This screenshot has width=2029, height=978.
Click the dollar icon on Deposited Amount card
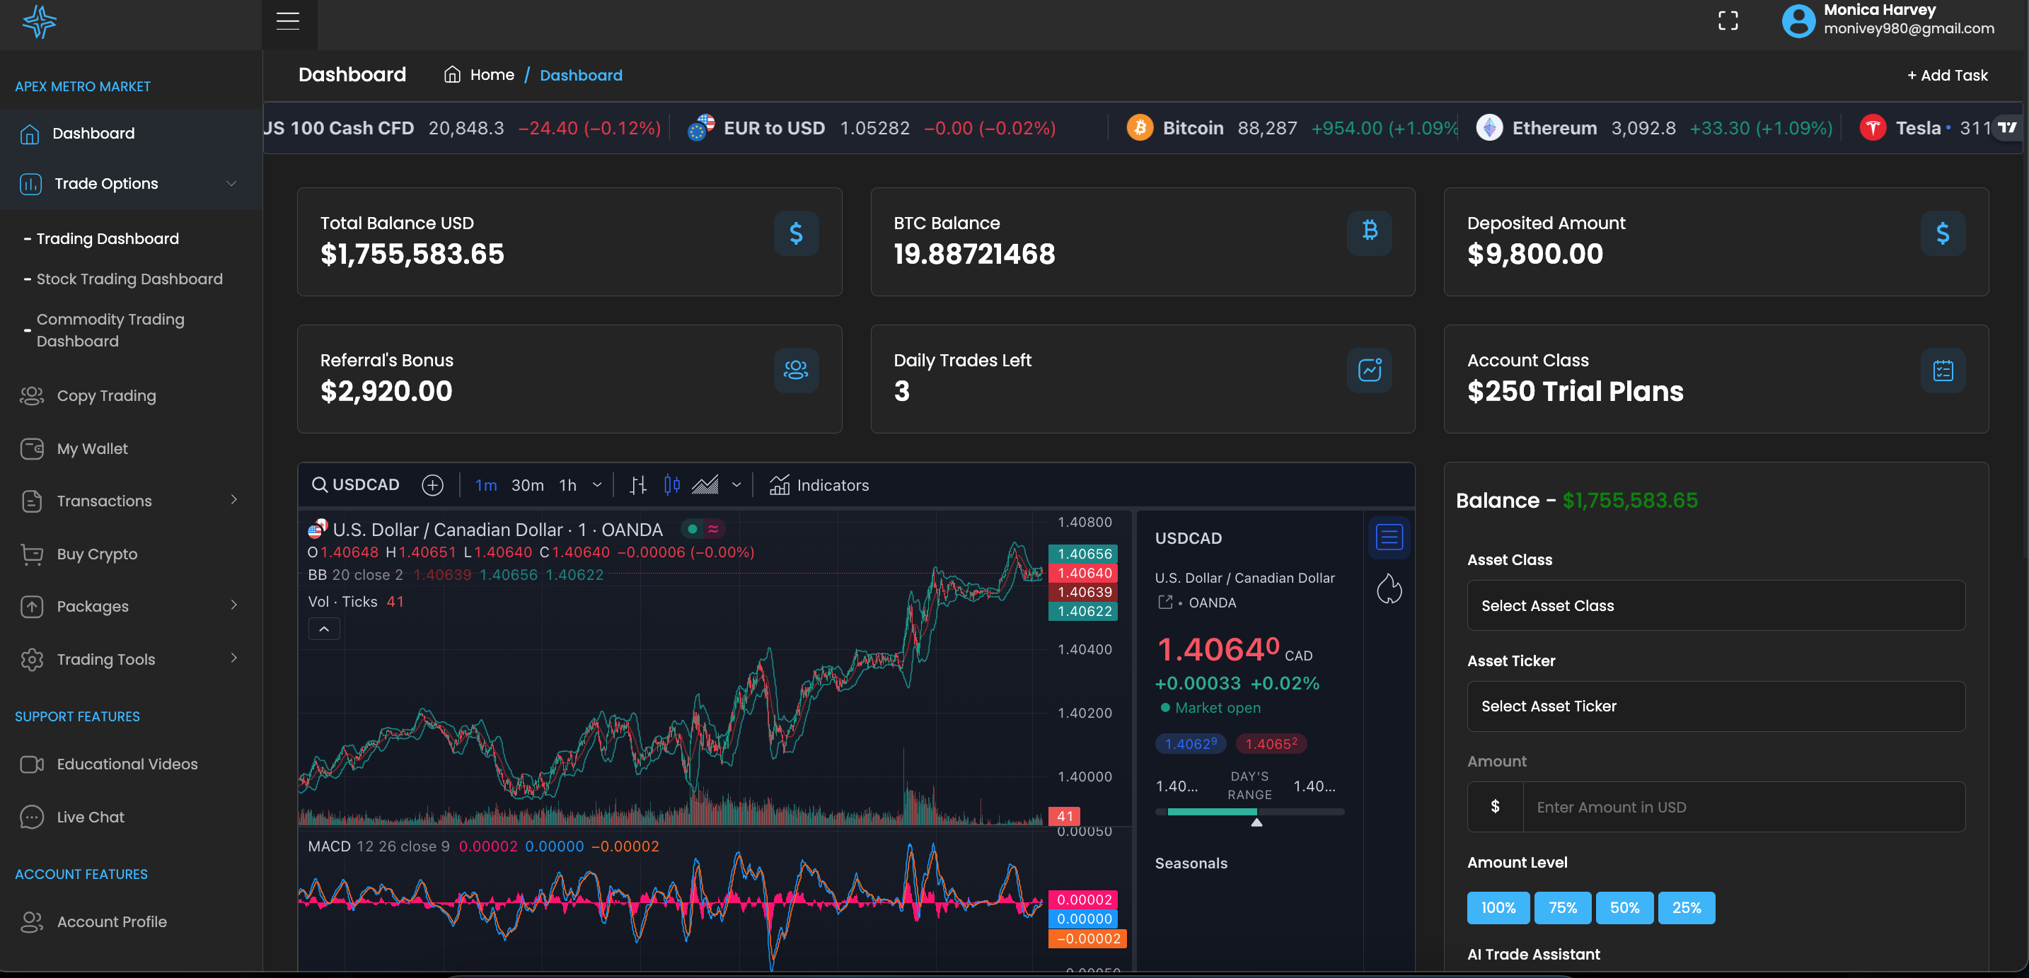point(1943,233)
